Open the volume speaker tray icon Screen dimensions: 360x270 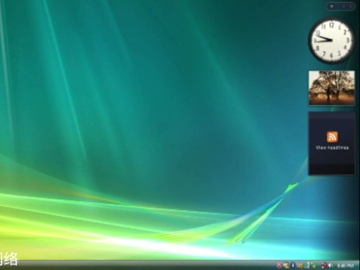[330, 265]
